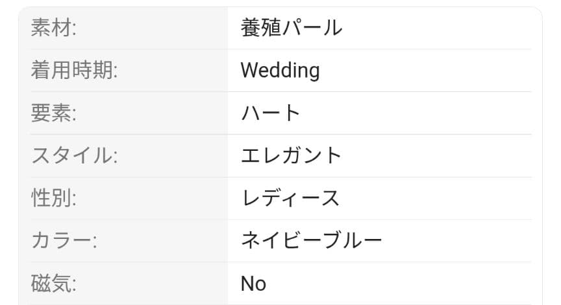Select the Wedding value text
The height and width of the screenshot is (305, 561).
point(280,70)
